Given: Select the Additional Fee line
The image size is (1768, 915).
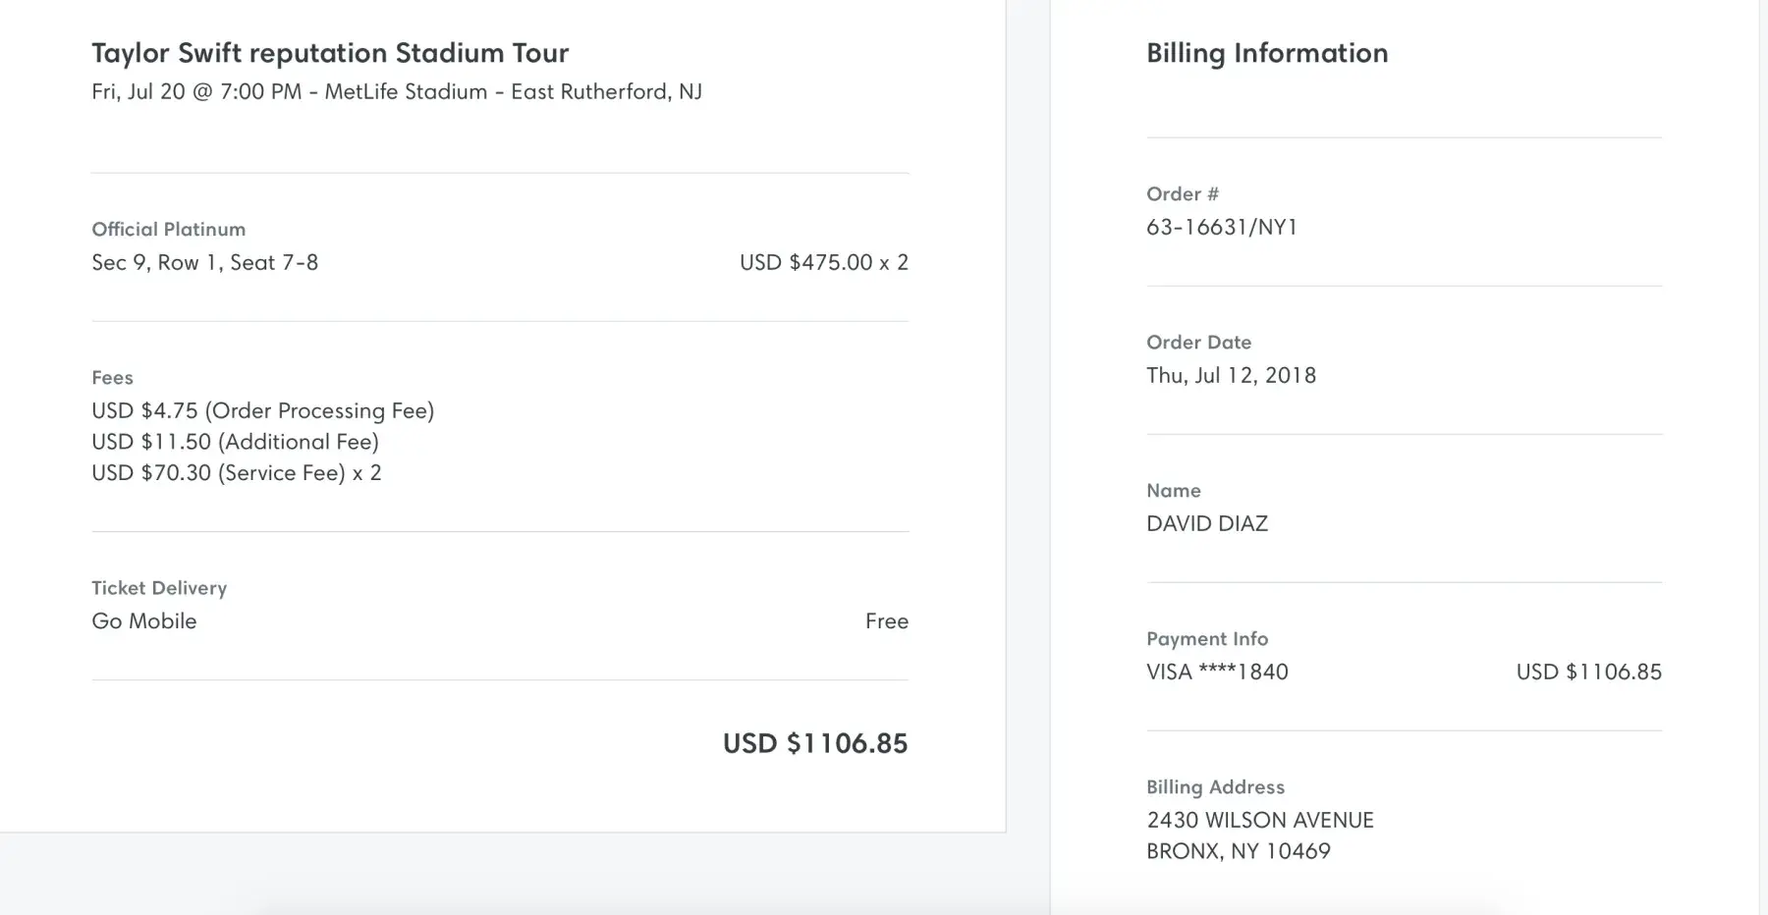Looking at the screenshot, I should tap(236, 443).
